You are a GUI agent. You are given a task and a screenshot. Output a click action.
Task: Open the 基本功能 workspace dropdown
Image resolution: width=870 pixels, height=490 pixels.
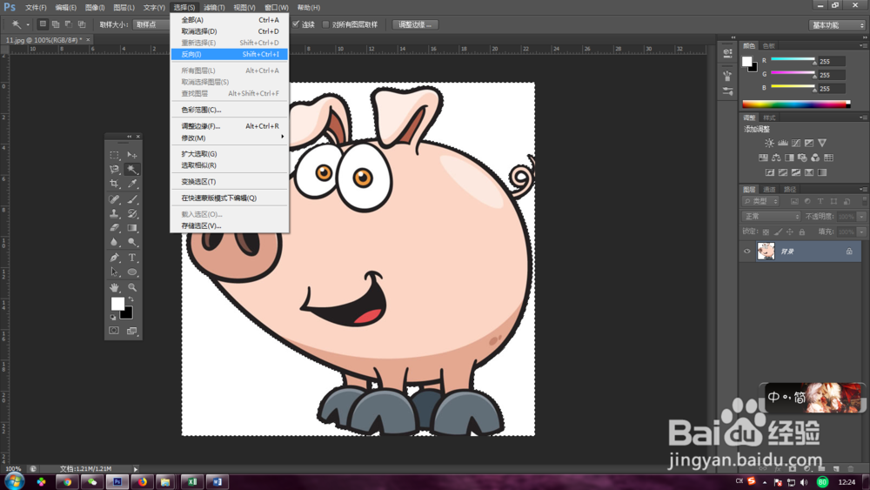(837, 25)
